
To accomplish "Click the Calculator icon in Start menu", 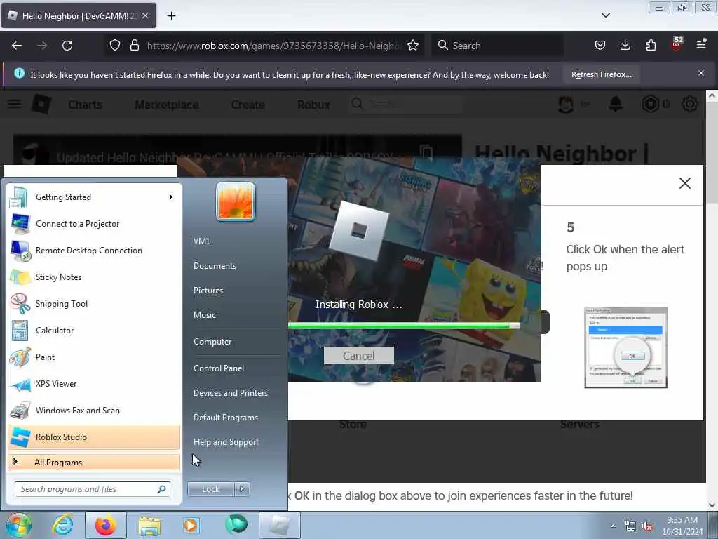I will 20,331.
